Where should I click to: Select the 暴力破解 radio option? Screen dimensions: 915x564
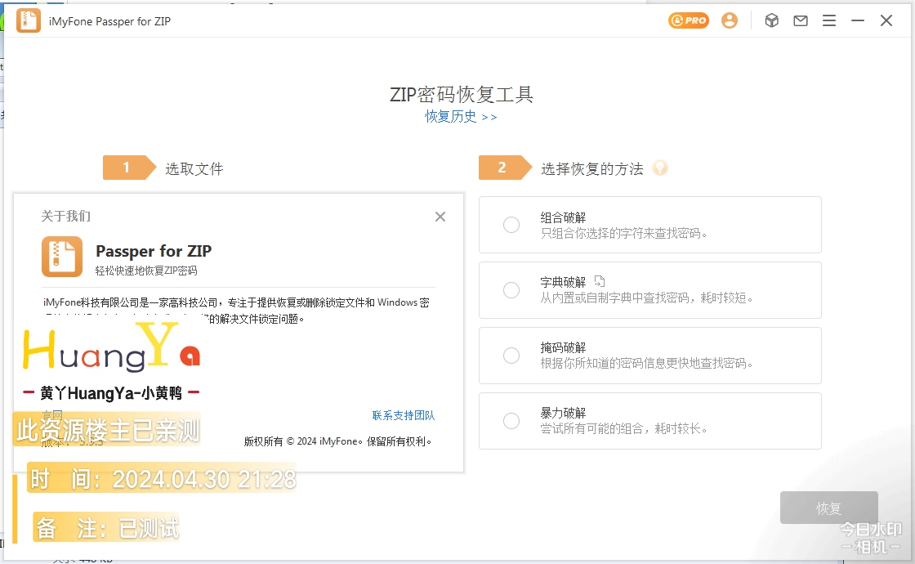click(511, 421)
